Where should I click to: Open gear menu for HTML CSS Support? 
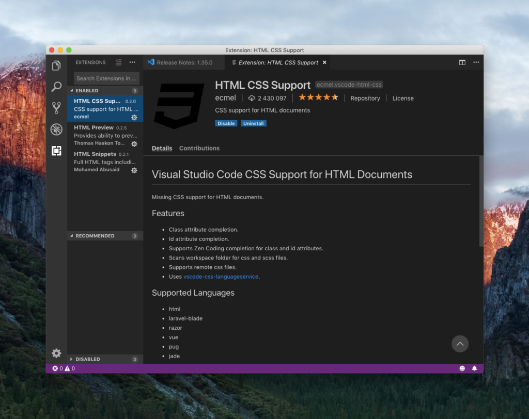pyautogui.click(x=134, y=117)
